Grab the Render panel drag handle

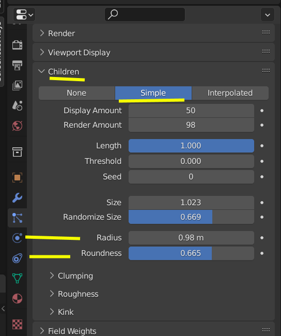(x=266, y=33)
